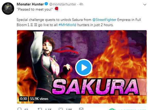The height and width of the screenshot is (110, 148).
Task: Click the 55.9K views label
Action: 39,99
